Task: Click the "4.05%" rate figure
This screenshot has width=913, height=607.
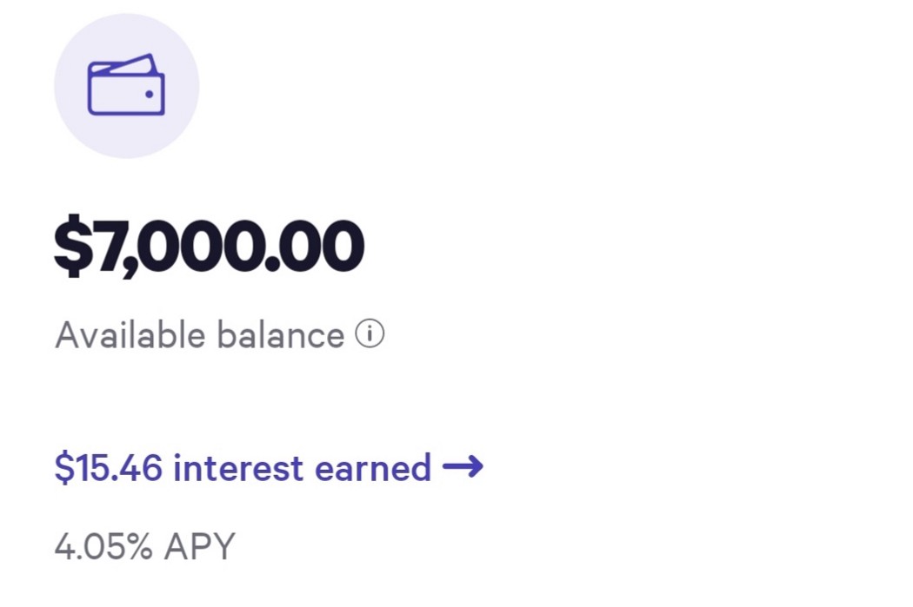Action: coord(103,547)
